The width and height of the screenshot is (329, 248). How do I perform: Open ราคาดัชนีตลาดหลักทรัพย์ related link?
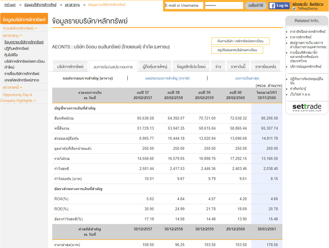308,32
